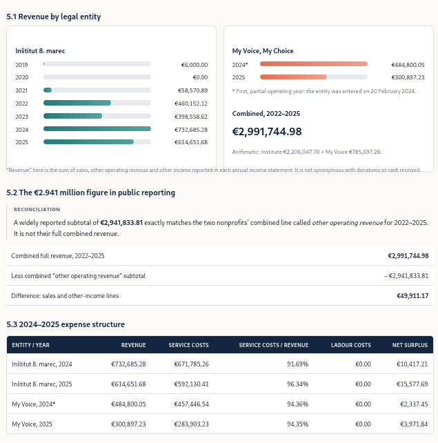Click €300,897.23 in the My Voice chart
The height and width of the screenshot is (443, 438).
408,77
